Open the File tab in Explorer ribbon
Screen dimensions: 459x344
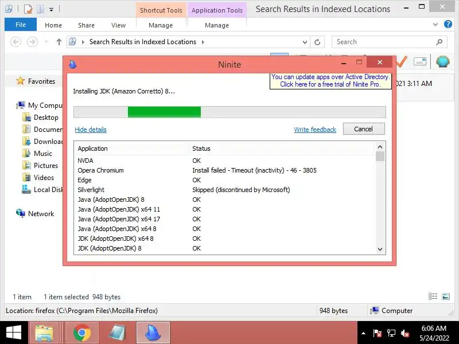[21, 25]
